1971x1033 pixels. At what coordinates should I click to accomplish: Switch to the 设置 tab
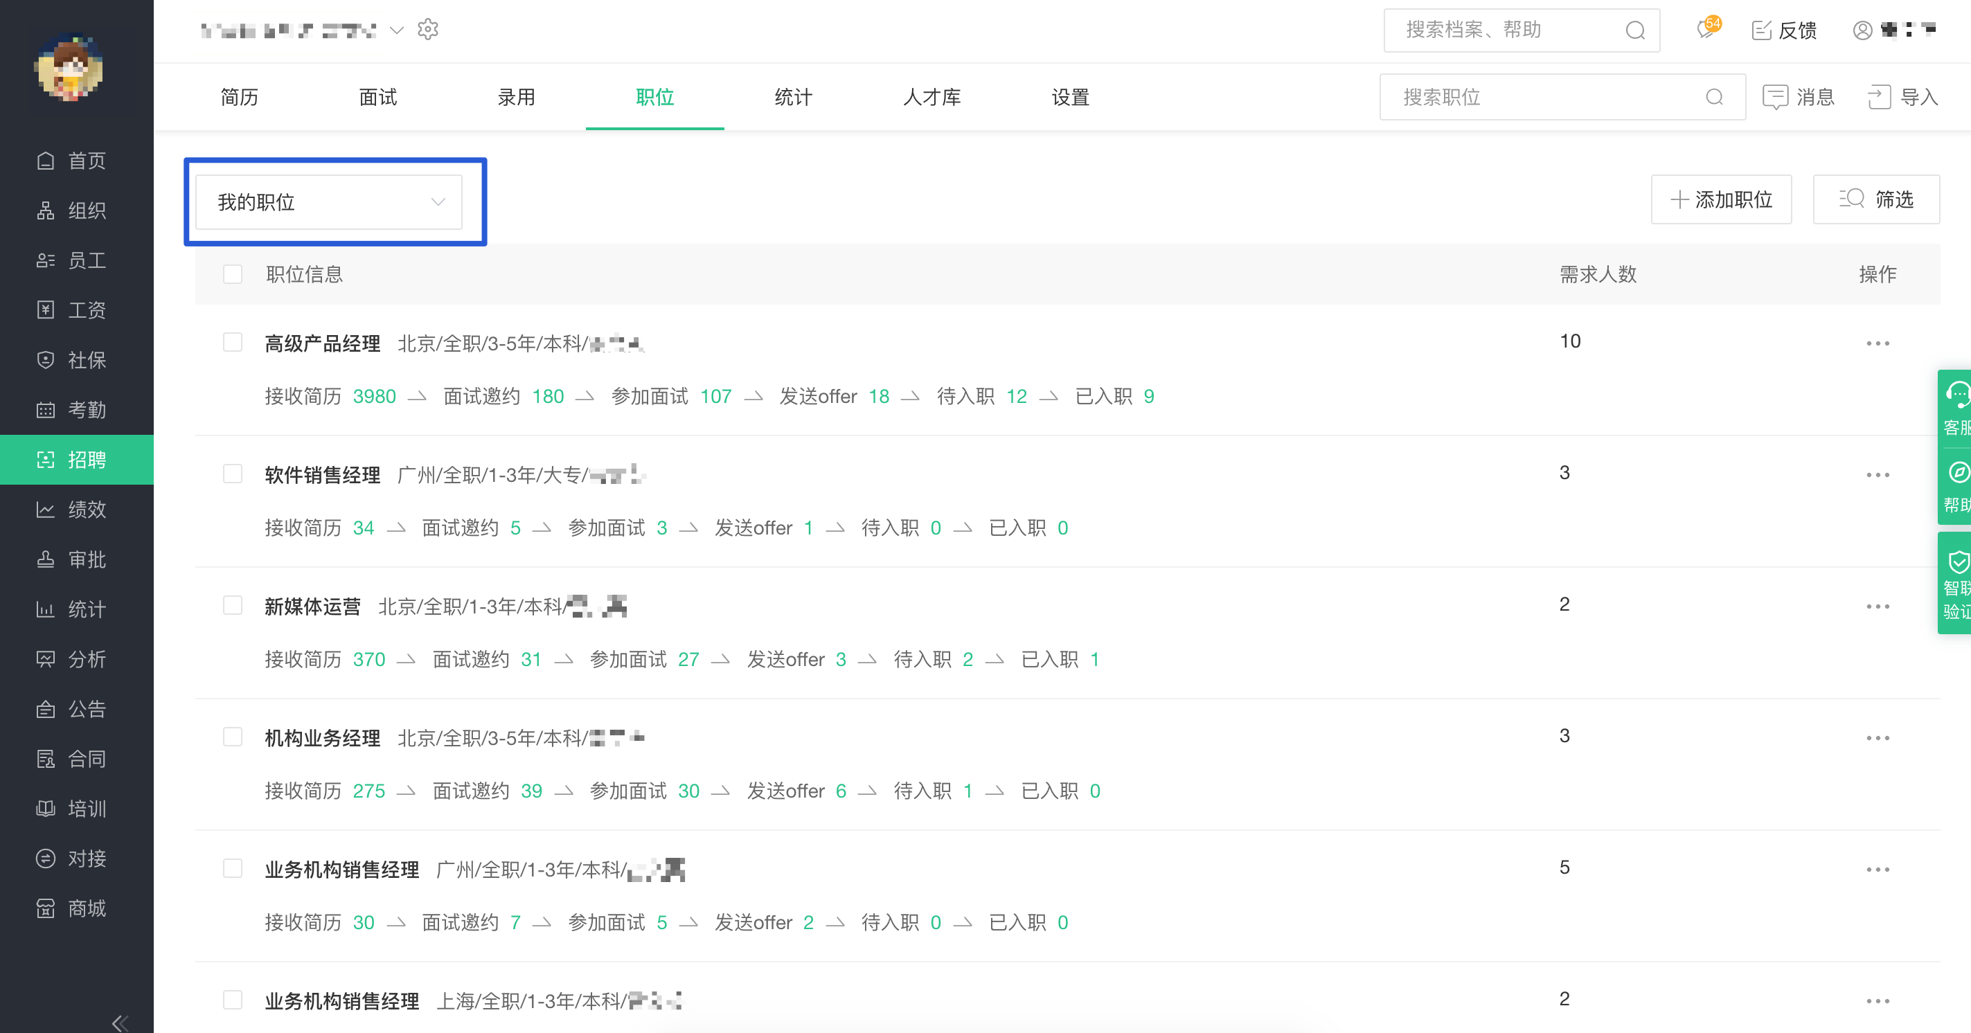[x=1071, y=97]
